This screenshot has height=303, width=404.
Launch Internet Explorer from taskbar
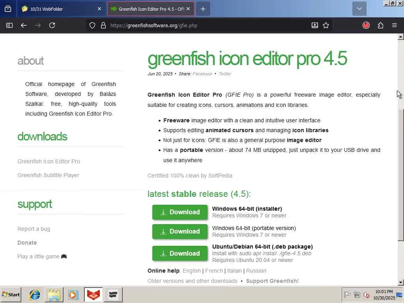[35, 294]
